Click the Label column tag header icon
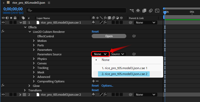 tap(23, 18)
